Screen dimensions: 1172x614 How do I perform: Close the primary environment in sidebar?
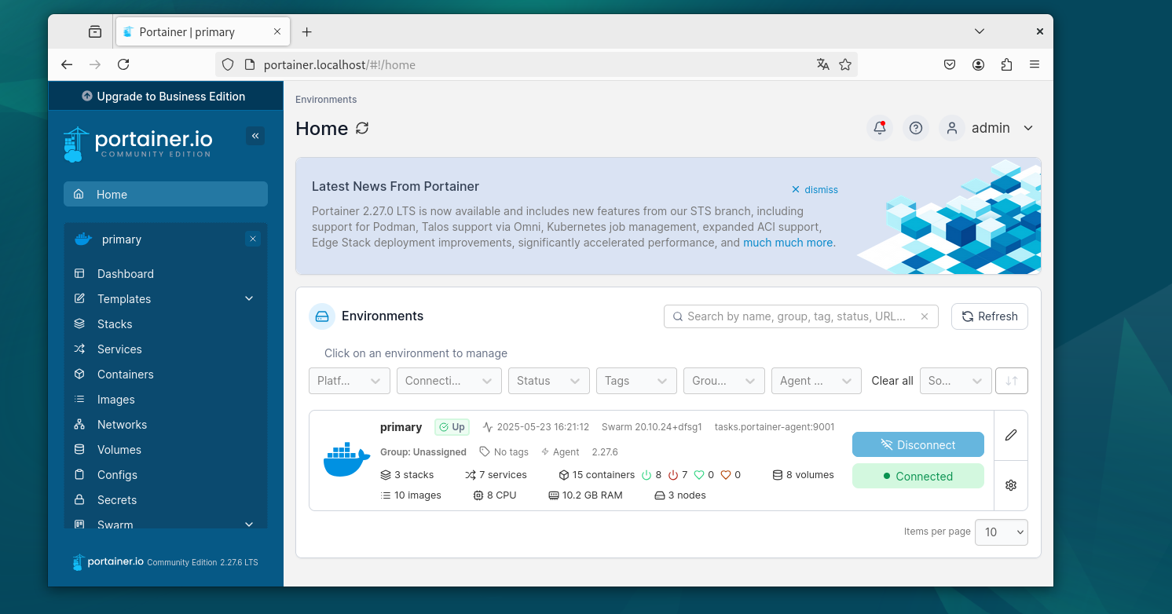[252, 239]
